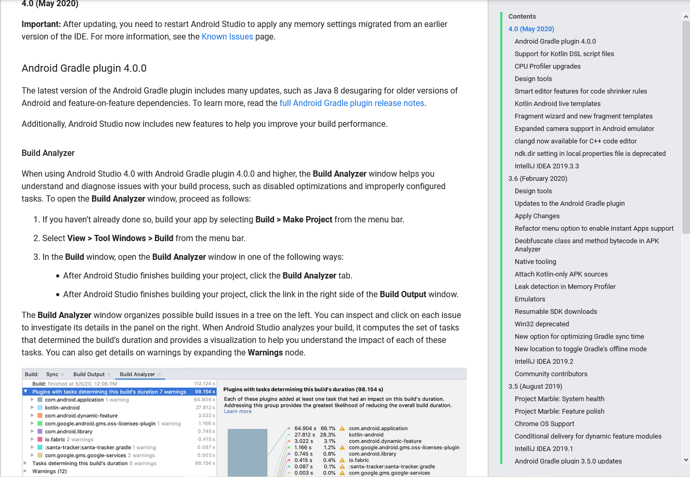Go to CPU Profiler upgrades section

[548, 67]
